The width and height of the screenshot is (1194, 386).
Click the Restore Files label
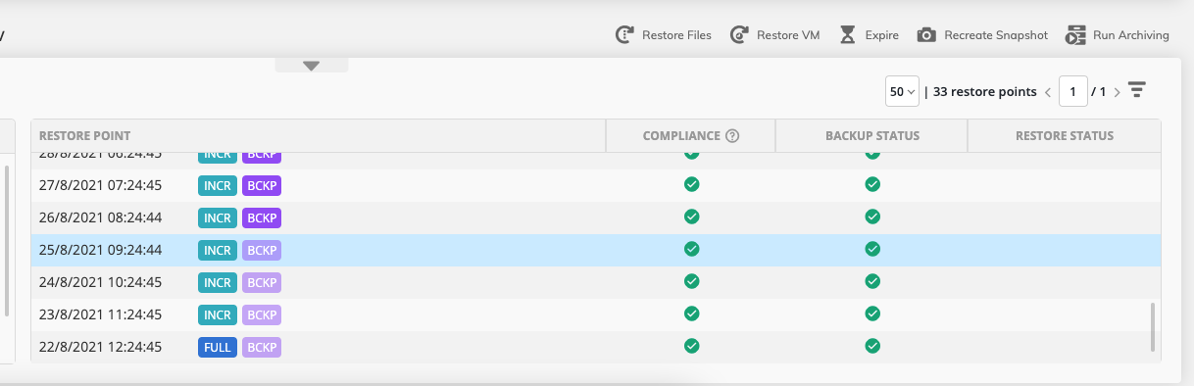tap(676, 35)
